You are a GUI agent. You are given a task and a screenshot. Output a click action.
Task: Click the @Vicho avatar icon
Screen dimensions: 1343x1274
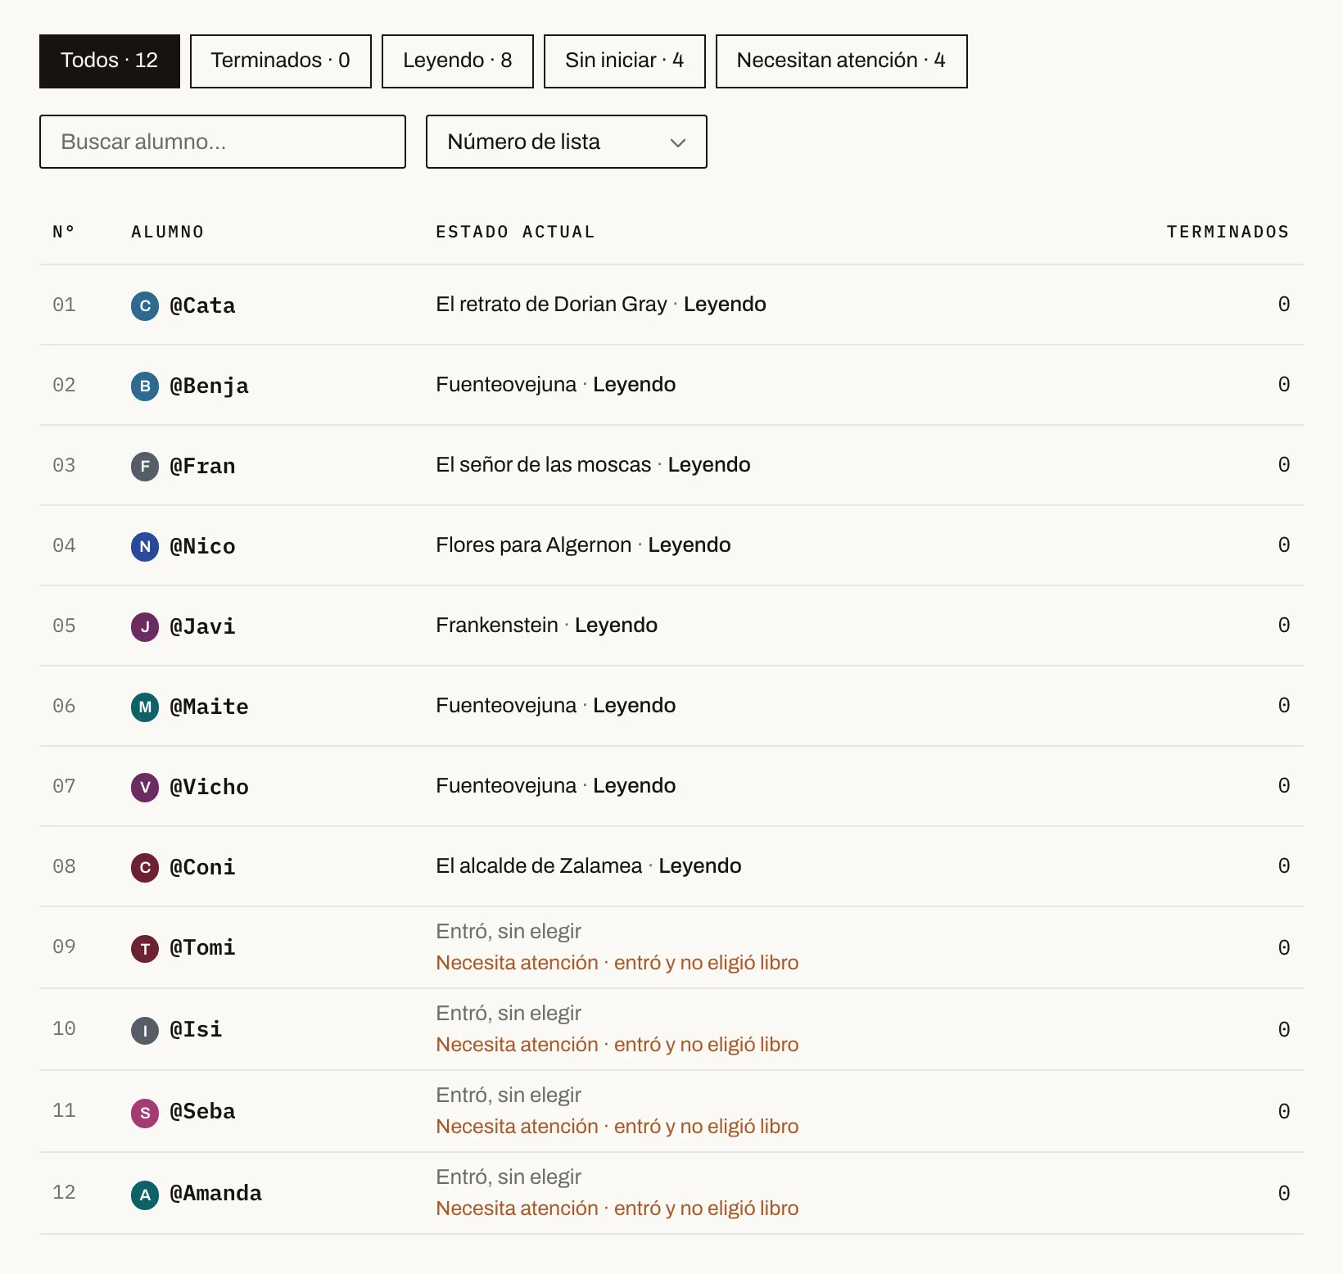(145, 788)
